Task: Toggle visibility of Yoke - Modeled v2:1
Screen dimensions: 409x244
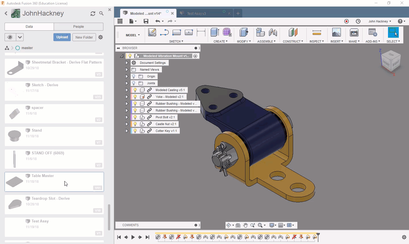Action: (135, 97)
